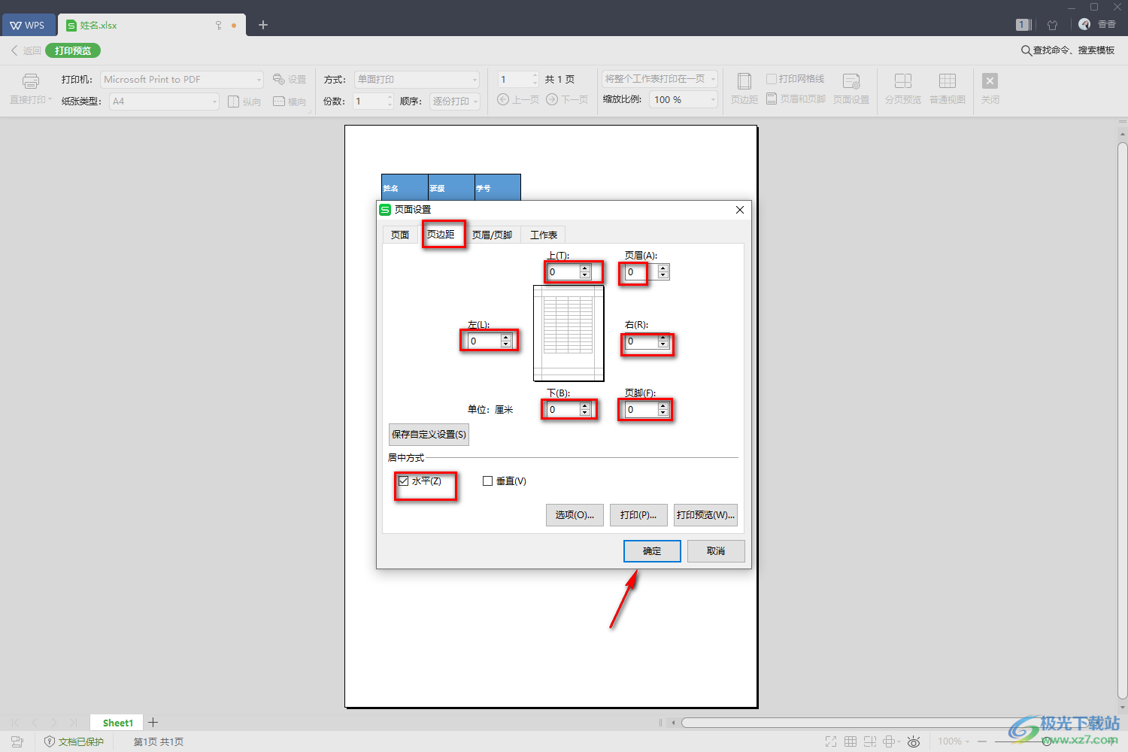Open the collate order dropdown

click(x=455, y=101)
